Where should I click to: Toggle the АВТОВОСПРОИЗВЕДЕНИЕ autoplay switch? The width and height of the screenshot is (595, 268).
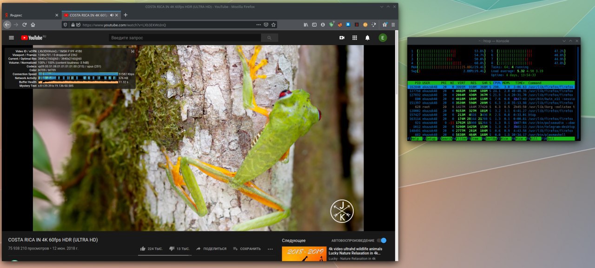382,241
